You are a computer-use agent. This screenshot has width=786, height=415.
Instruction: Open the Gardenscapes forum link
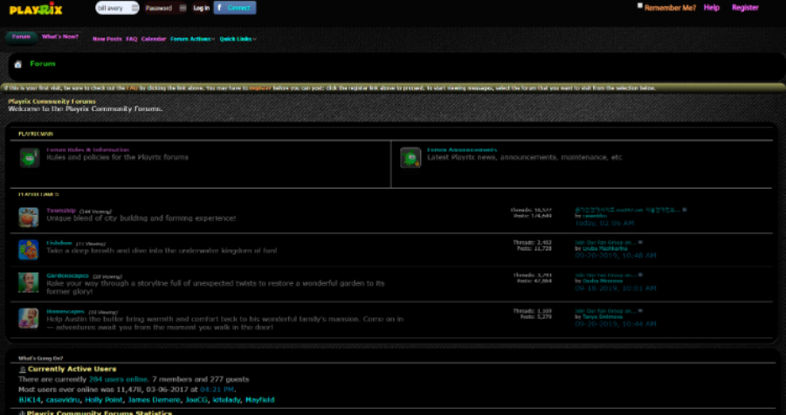pos(67,275)
